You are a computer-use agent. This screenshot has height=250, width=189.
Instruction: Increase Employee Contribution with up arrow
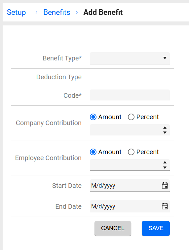[165, 162]
